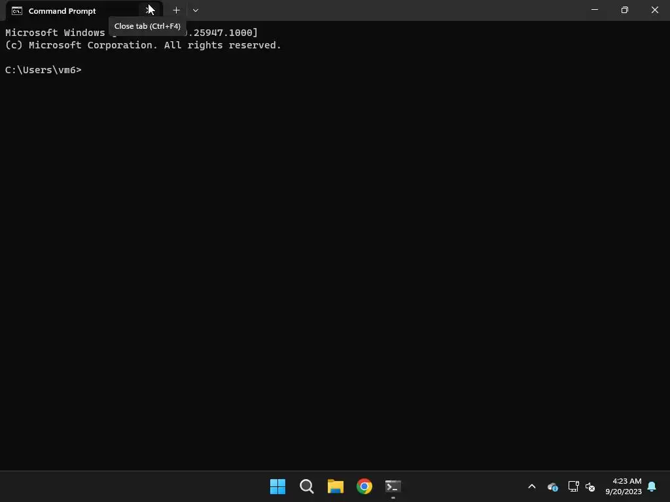The image size is (670, 502).
Task: Select the Command Prompt tab
Action: point(84,10)
